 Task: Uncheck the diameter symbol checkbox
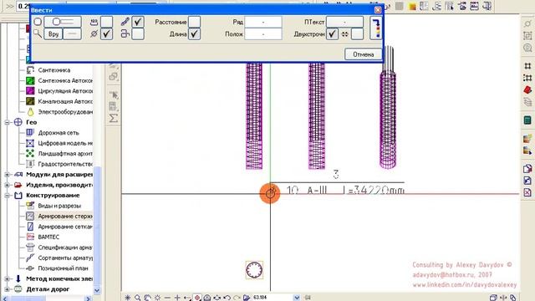coord(106,33)
